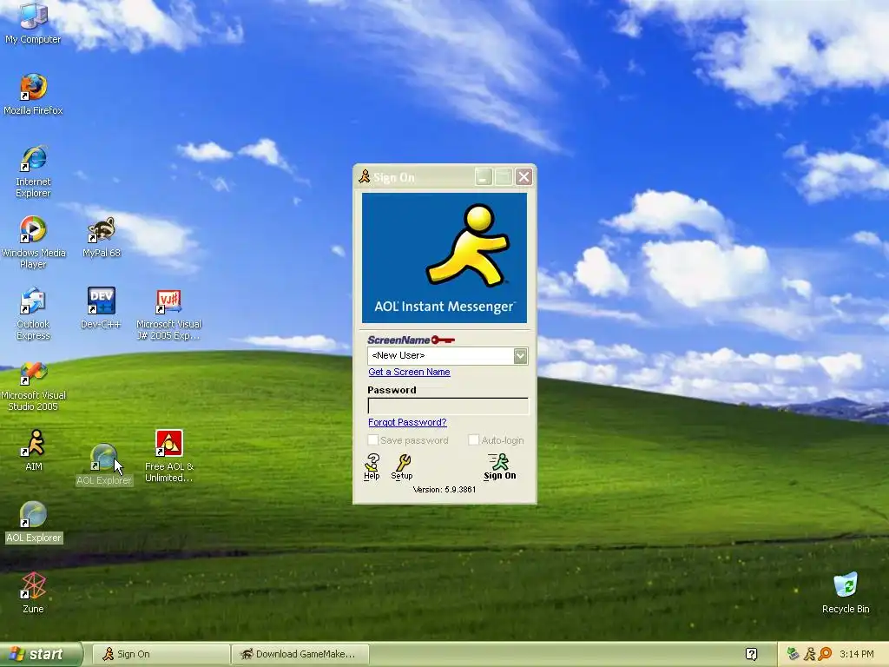Follow the Forgot Password? link
889x667 pixels.
pyautogui.click(x=407, y=423)
